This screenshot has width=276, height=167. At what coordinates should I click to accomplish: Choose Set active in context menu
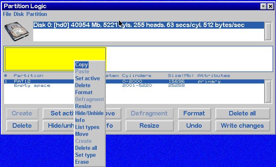tap(87, 78)
